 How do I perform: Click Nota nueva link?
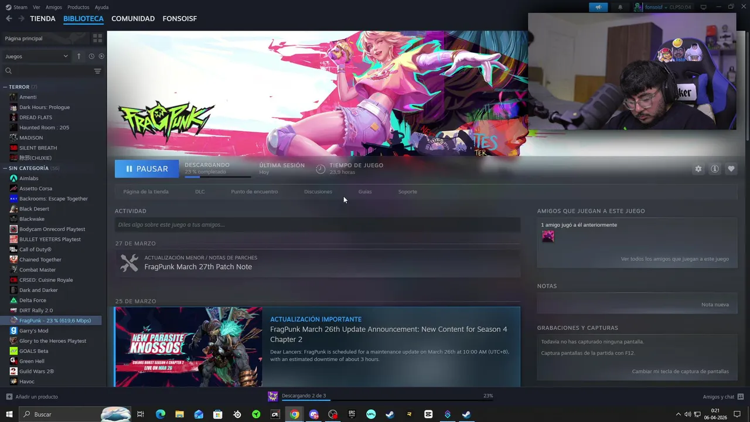click(x=715, y=305)
